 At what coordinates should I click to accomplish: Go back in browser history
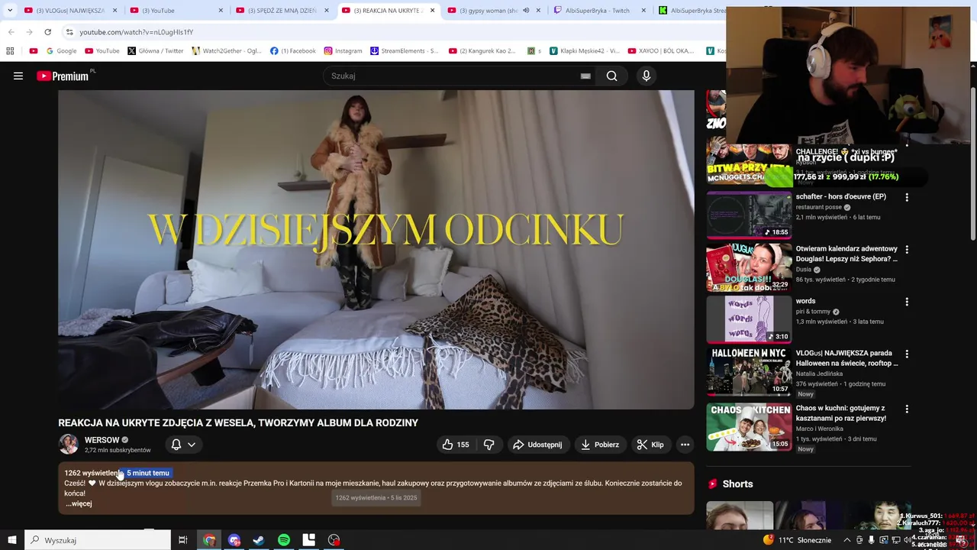click(x=11, y=32)
